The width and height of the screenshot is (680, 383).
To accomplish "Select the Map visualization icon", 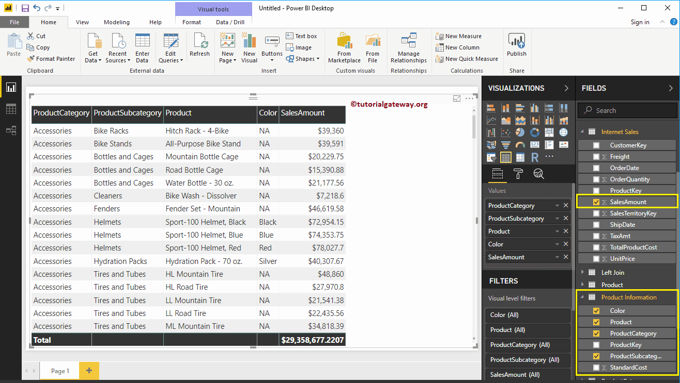I will 564,132.
